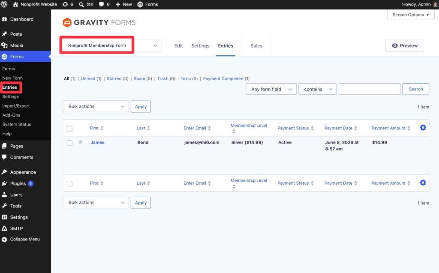Click the WordPress logo in admin bar
439x273 pixels.
pyautogui.click(x=4, y=4)
